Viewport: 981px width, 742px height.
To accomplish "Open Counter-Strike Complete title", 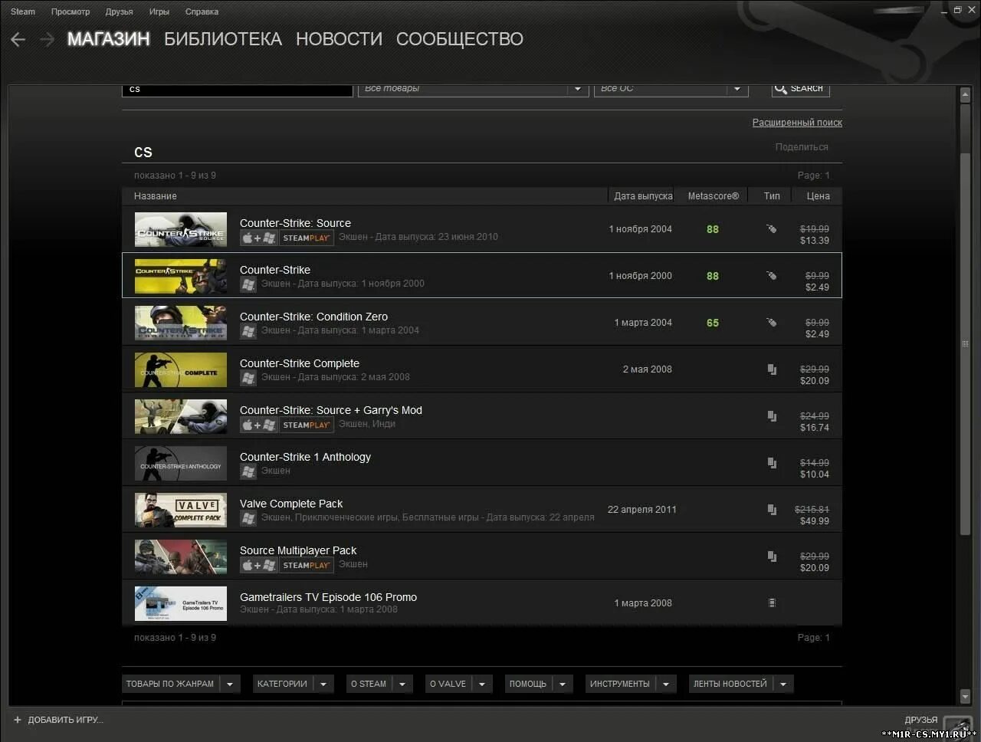I will point(300,363).
